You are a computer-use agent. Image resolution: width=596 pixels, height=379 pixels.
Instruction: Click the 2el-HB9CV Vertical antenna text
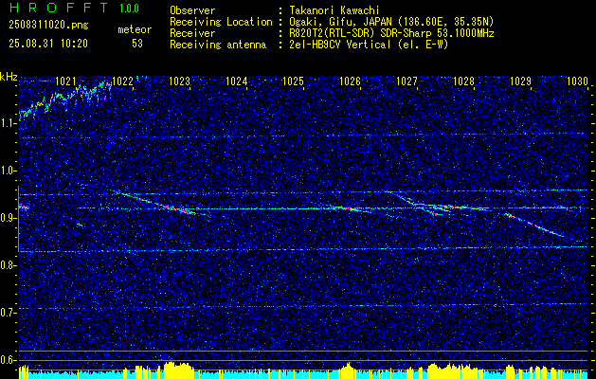click(368, 45)
